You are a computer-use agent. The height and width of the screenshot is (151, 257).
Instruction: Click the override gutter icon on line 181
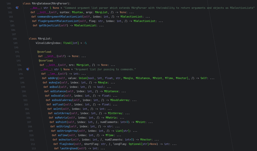click(x=17, y=8)
